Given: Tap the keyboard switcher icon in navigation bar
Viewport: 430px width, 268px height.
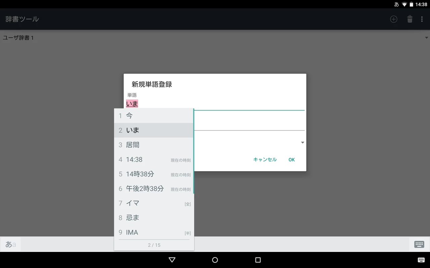Looking at the screenshot, I should tap(421, 260).
